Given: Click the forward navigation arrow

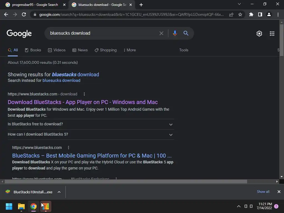Looking at the screenshot, I should [15, 14].
